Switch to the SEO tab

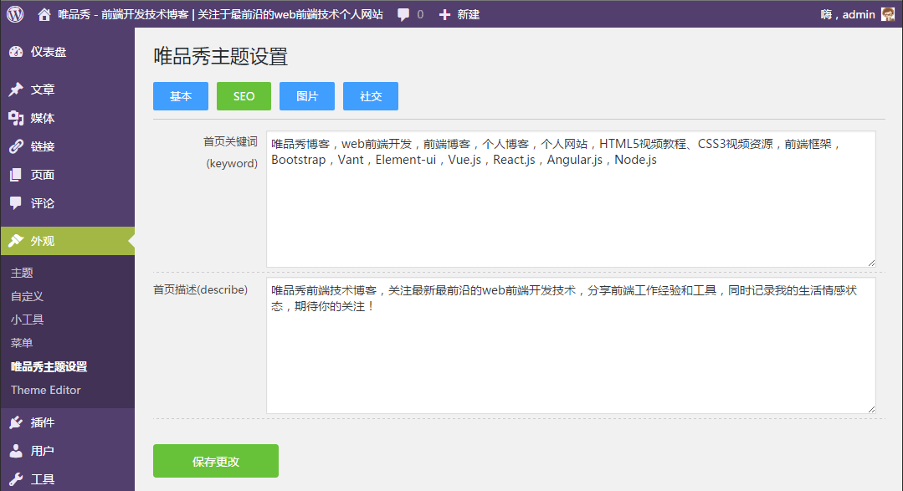point(244,96)
